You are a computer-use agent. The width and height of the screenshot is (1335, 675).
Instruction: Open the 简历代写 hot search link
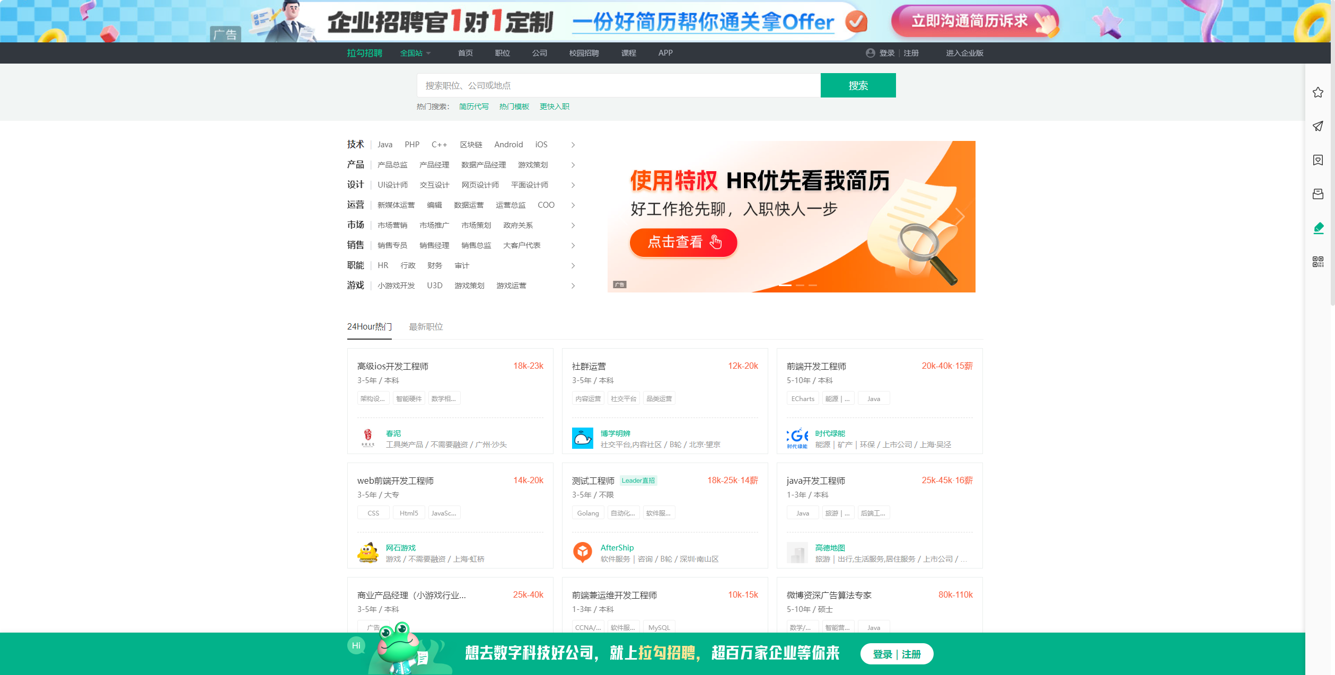(x=473, y=106)
